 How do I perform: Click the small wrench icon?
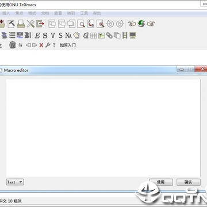coord(48,45)
